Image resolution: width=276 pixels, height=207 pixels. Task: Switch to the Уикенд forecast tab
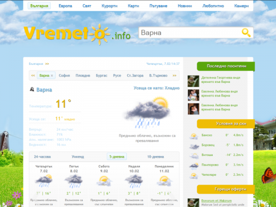78,157
